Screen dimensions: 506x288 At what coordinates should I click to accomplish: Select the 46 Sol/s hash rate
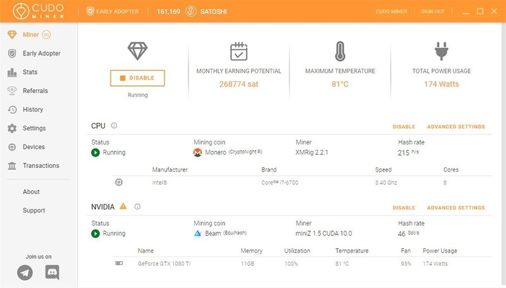coord(408,234)
